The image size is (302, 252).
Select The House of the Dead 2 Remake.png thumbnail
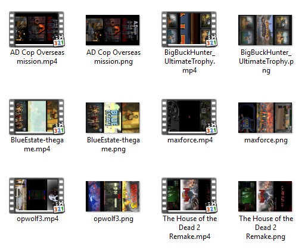[265, 197]
